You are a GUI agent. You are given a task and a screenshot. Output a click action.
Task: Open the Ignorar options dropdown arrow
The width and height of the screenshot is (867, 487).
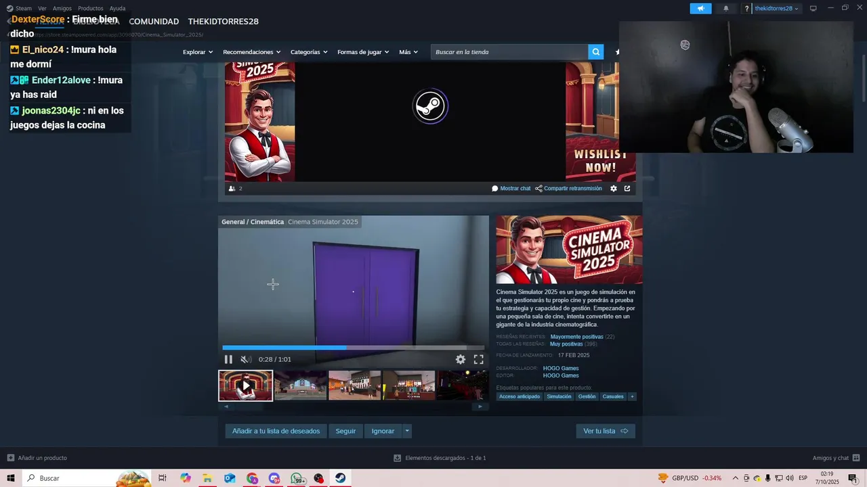coord(407,431)
